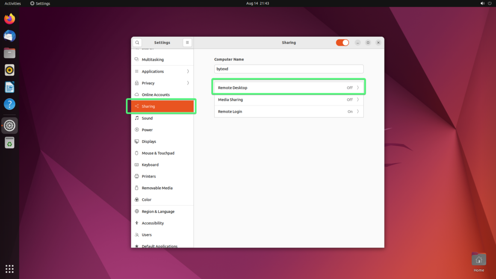The image size is (496, 279).
Task: Toggle the main Sharing switch off
Action: (x=342, y=42)
